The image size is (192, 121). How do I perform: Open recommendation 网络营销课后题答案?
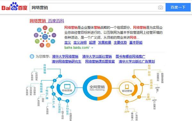click(100, 61)
